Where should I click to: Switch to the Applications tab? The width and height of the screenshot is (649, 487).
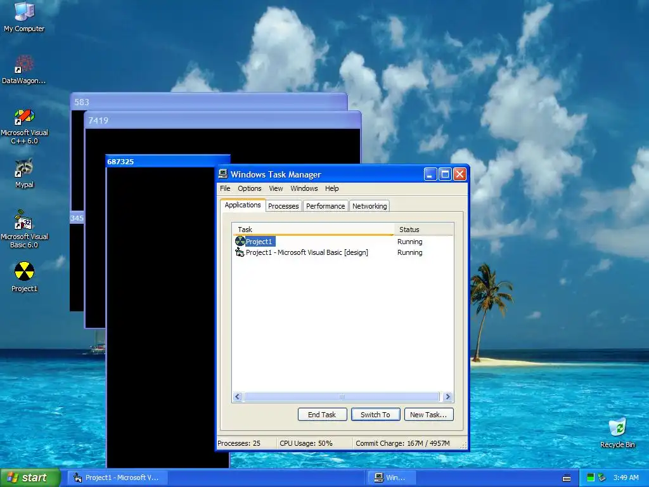[243, 205]
